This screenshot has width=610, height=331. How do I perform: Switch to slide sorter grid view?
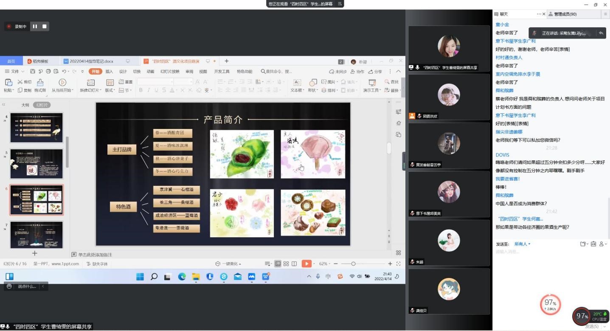pyautogui.click(x=286, y=264)
